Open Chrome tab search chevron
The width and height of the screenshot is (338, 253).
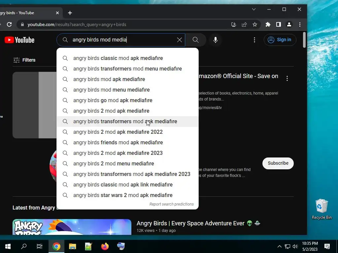tap(254, 9)
